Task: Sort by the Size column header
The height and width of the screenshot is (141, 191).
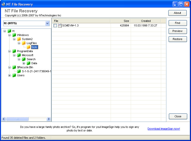Action: tap(120, 21)
